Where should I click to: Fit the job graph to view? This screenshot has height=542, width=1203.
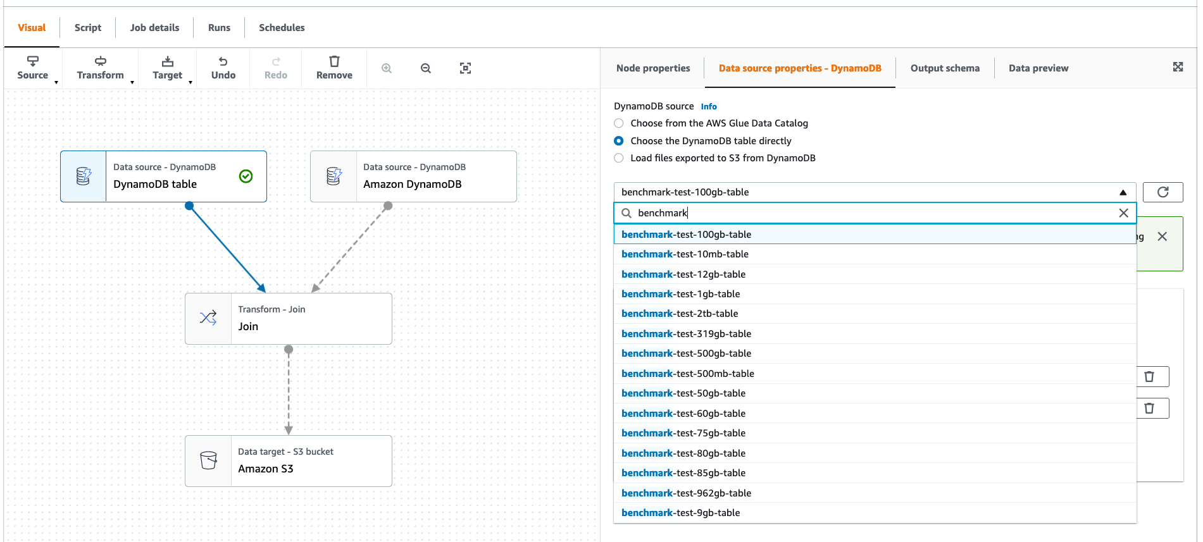pyautogui.click(x=465, y=68)
